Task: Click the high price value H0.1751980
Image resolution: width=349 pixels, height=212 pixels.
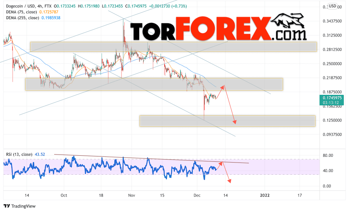Action: [88, 6]
